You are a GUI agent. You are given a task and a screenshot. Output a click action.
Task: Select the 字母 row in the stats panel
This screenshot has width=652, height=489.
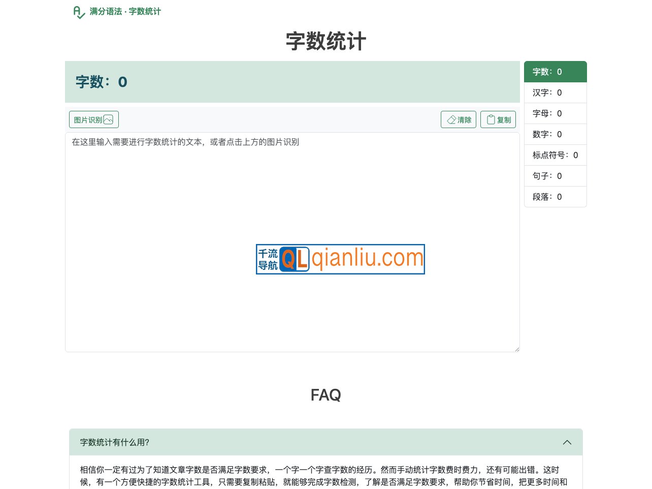click(556, 113)
